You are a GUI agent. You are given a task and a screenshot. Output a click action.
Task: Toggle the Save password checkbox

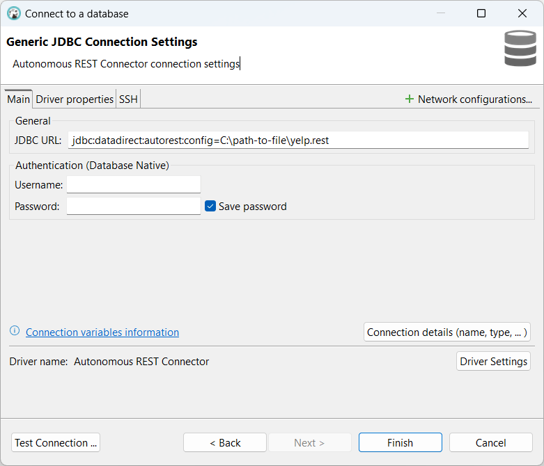[x=210, y=206]
